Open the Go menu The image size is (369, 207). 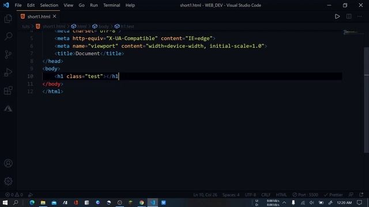click(x=81, y=5)
